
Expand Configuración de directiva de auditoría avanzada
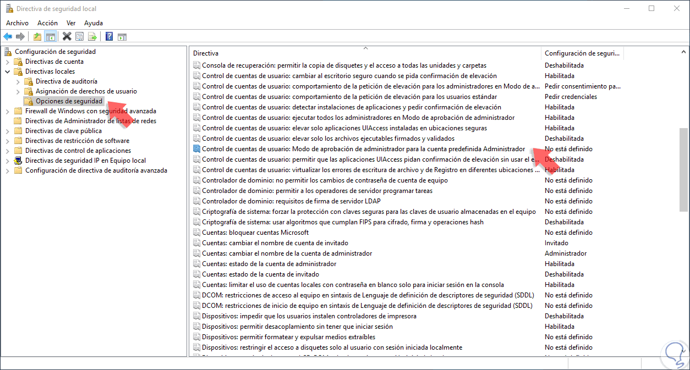pos(7,170)
